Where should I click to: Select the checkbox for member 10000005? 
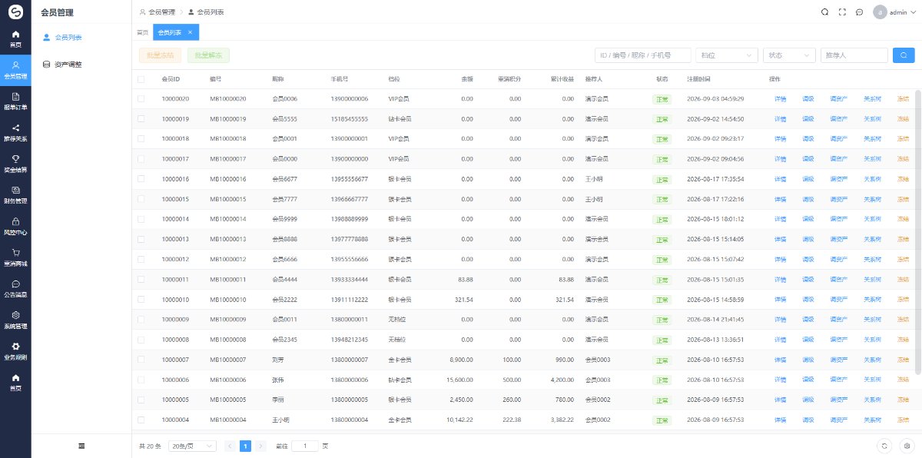(141, 400)
